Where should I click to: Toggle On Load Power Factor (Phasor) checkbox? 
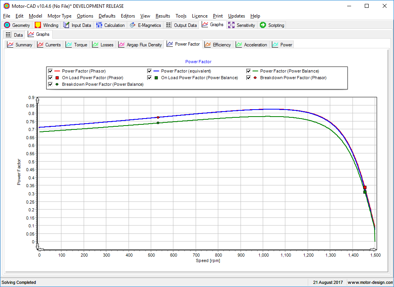click(x=50, y=78)
